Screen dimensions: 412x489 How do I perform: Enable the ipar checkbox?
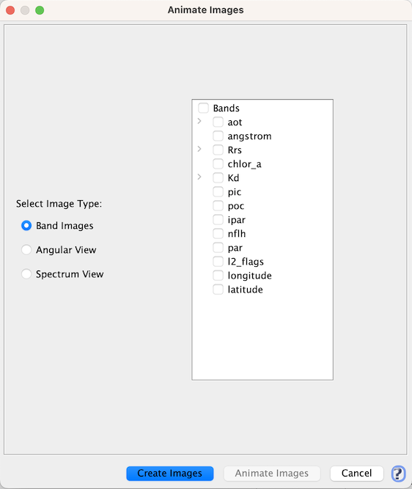click(218, 219)
